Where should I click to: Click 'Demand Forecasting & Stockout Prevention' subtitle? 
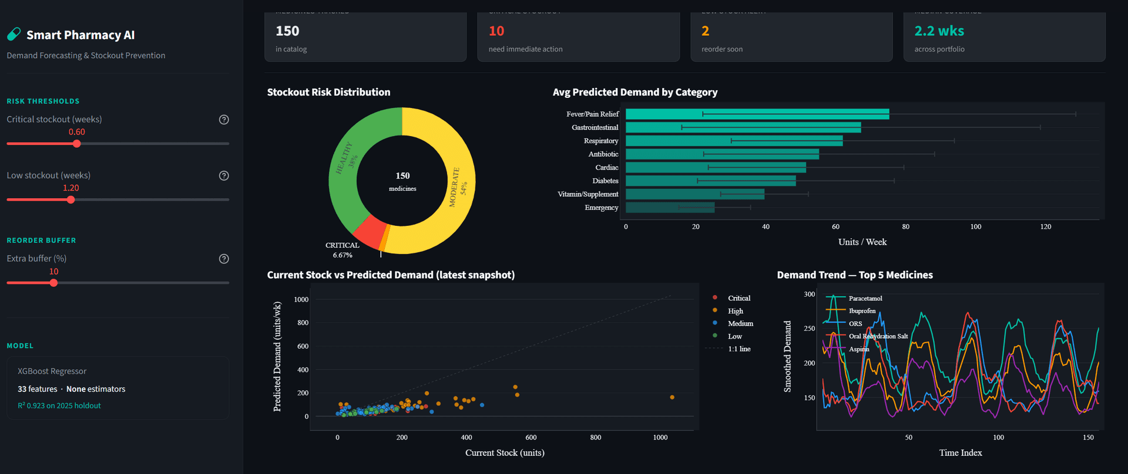(x=86, y=56)
